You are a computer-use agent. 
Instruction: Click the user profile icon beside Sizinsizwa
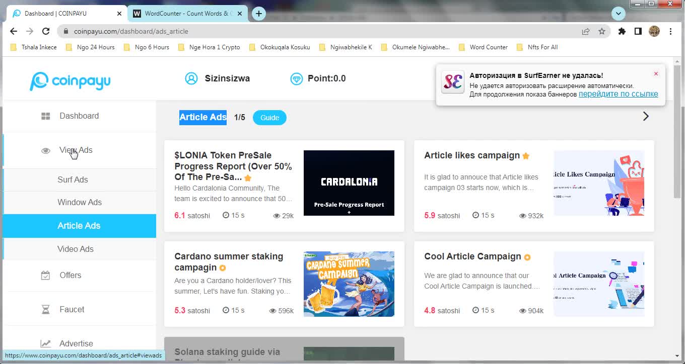click(191, 78)
